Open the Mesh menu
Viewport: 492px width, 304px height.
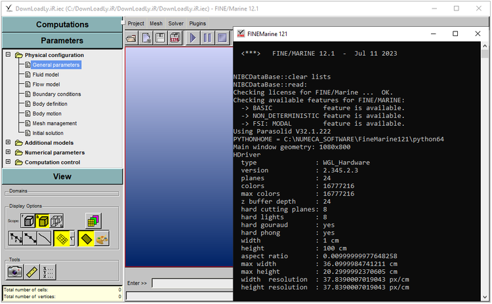coord(156,23)
